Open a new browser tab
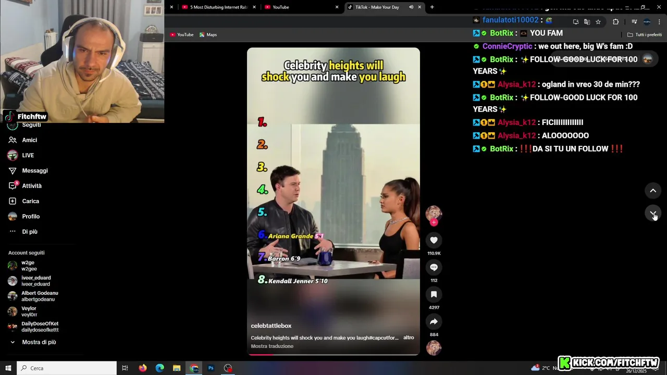This screenshot has height=375, width=667. tap(432, 7)
